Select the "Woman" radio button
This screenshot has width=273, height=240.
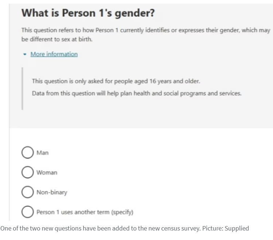pyautogui.click(x=28, y=172)
